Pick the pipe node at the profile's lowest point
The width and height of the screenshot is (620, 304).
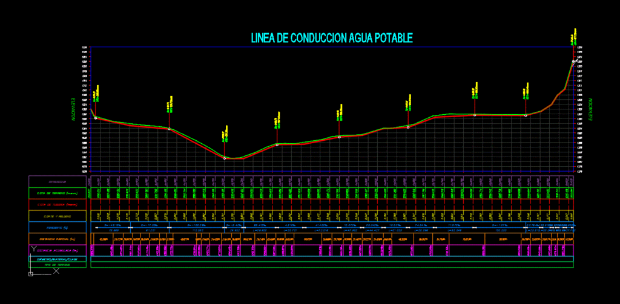tap(225, 158)
